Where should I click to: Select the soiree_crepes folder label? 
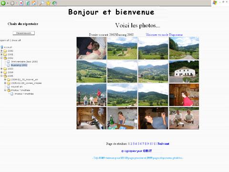(x=26, y=83)
